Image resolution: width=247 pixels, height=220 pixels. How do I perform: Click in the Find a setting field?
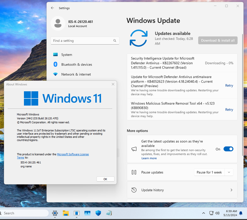(85, 41)
